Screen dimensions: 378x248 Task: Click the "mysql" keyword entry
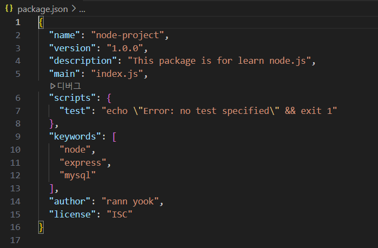pos(77,175)
